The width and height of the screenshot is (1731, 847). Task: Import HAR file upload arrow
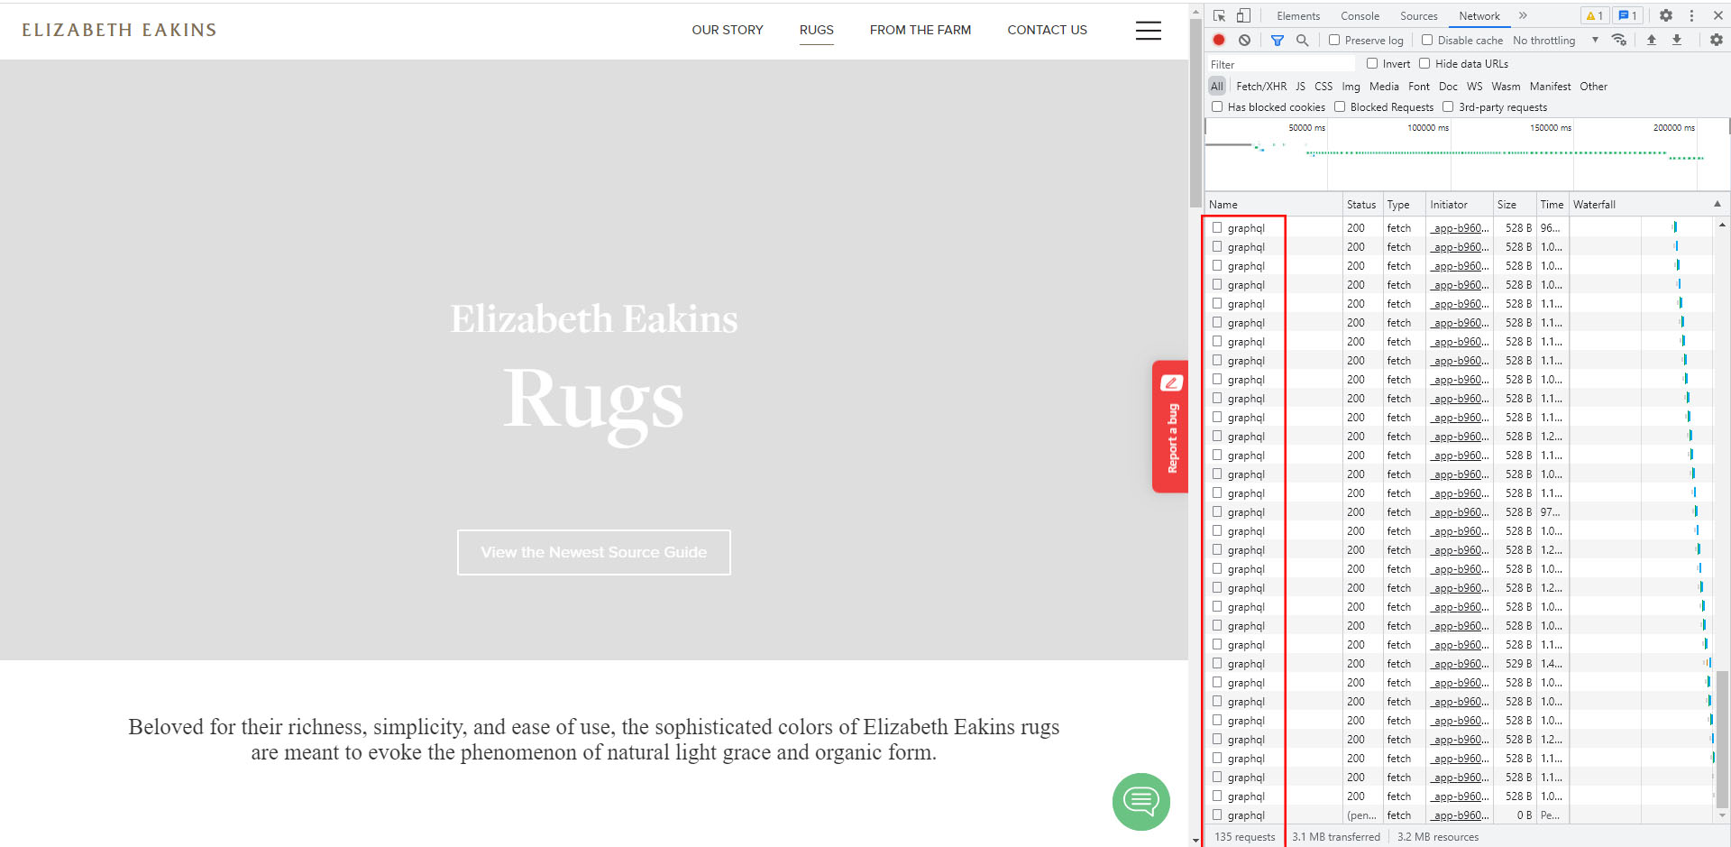click(x=1652, y=40)
